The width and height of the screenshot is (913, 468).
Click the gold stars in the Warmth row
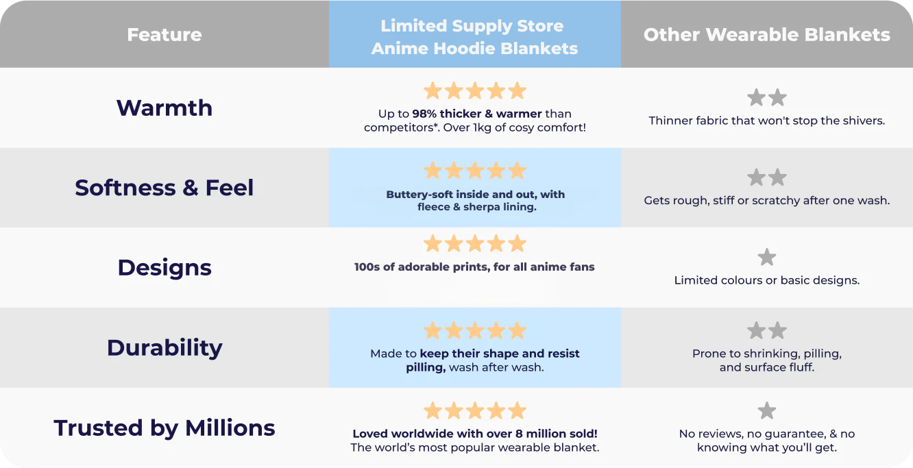474,91
